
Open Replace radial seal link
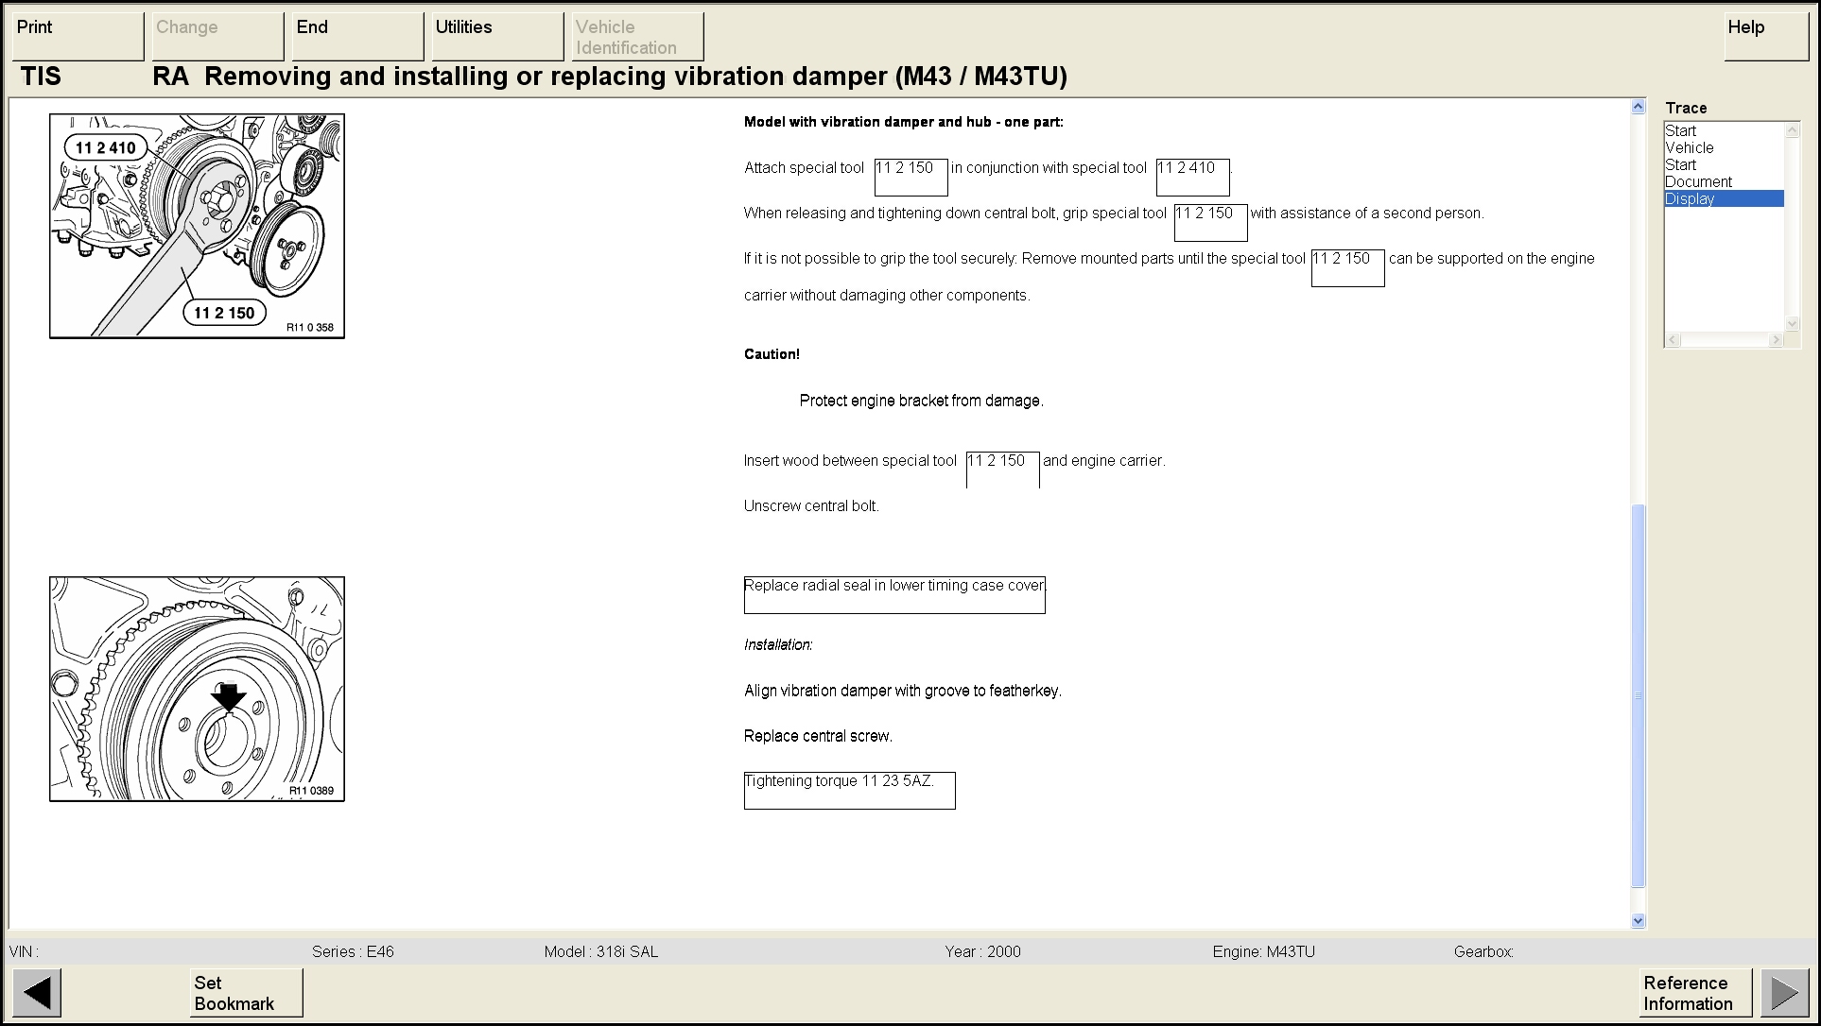(893, 586)
